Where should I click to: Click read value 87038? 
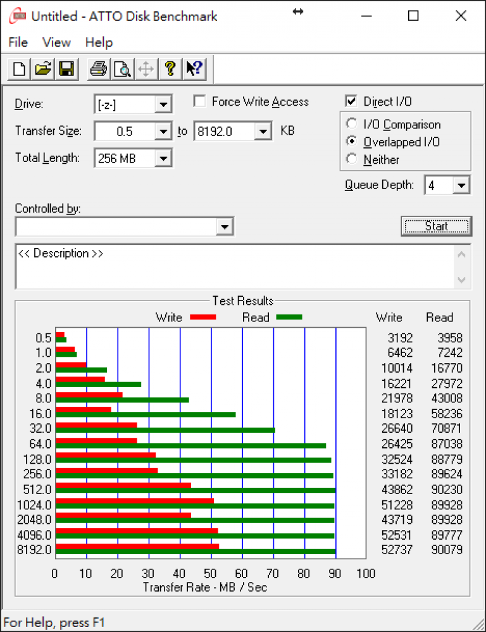point(447,443)
